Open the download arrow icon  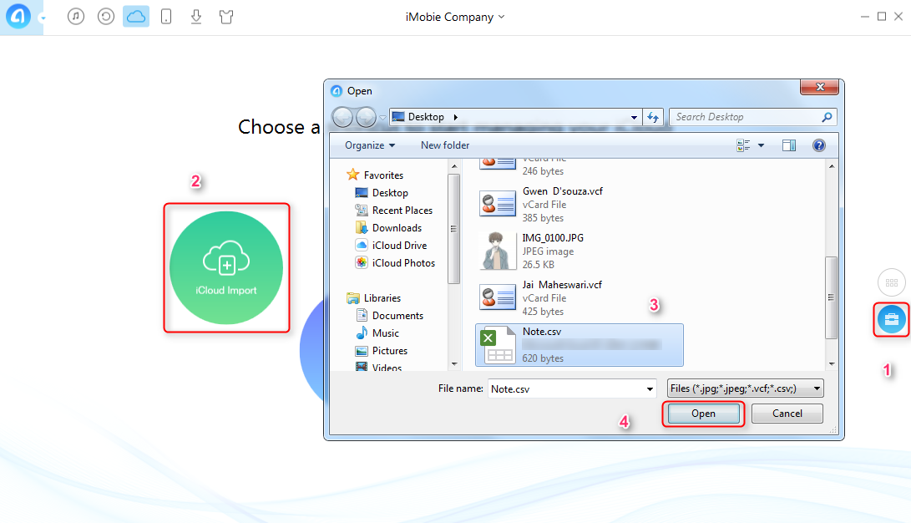tap(196, 16)
